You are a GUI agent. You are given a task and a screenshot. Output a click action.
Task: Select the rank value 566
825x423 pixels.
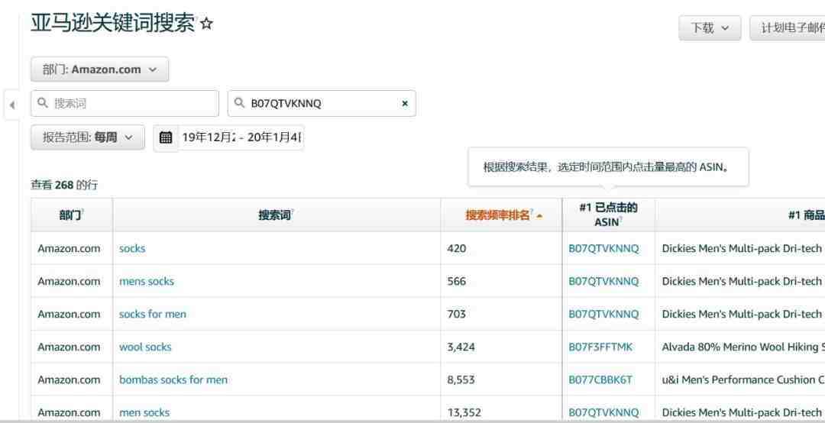[456, 282]
